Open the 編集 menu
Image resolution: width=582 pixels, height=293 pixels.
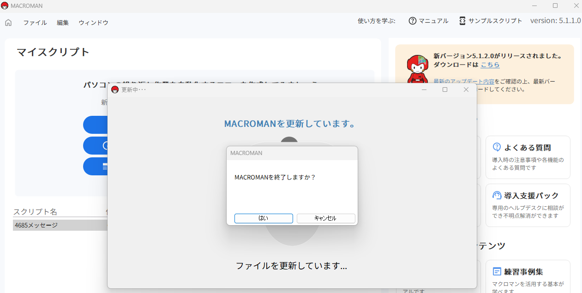[x=63, y=23]
